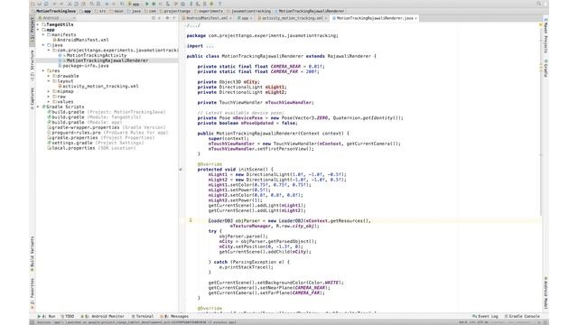Collapse the manifests folder

click(43, 34)
